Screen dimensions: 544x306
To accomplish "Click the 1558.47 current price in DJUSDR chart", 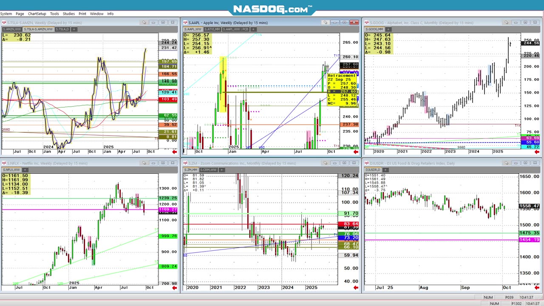I will pos(530,206).
